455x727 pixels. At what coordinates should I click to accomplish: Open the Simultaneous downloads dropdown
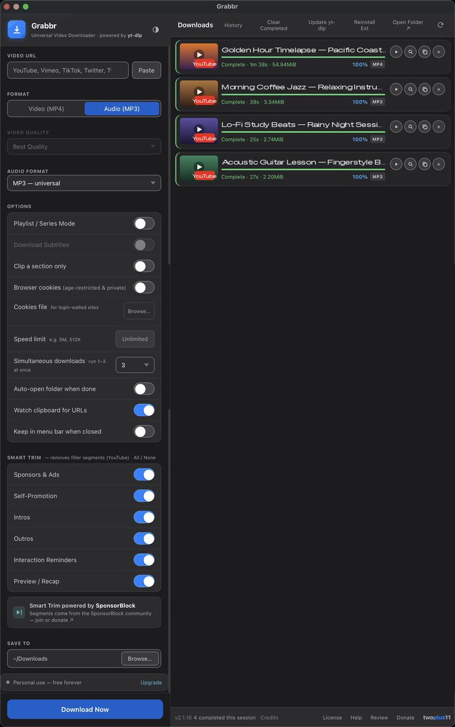tap(135, 365)
